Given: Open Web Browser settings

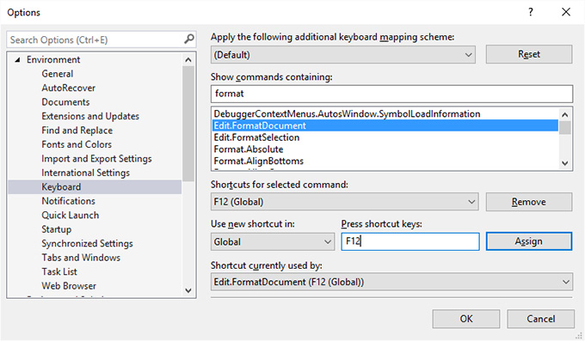Looking at the screenshot, I should [x=69, y=286].
